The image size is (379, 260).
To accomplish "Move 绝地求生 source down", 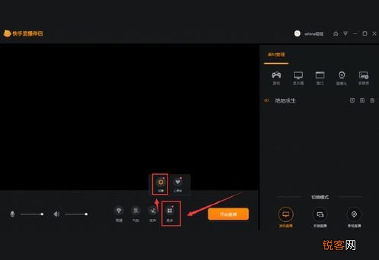I will pyautogui.click(x=362, y=100).
